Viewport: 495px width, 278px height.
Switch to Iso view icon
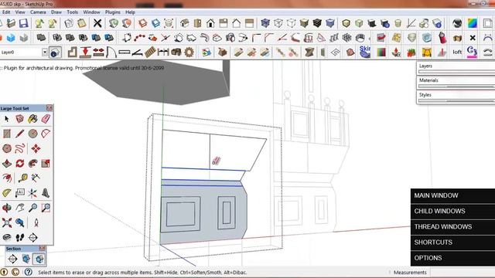[185, 23]
